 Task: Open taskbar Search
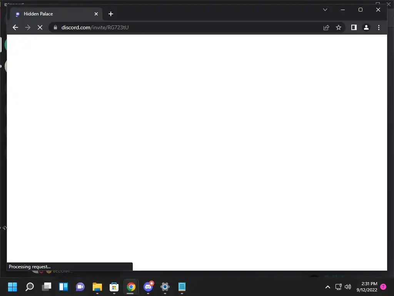click(x=30, y=287)
